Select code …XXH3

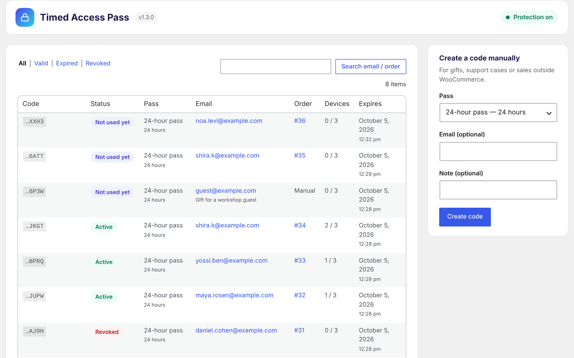click(x=34, y=122)
